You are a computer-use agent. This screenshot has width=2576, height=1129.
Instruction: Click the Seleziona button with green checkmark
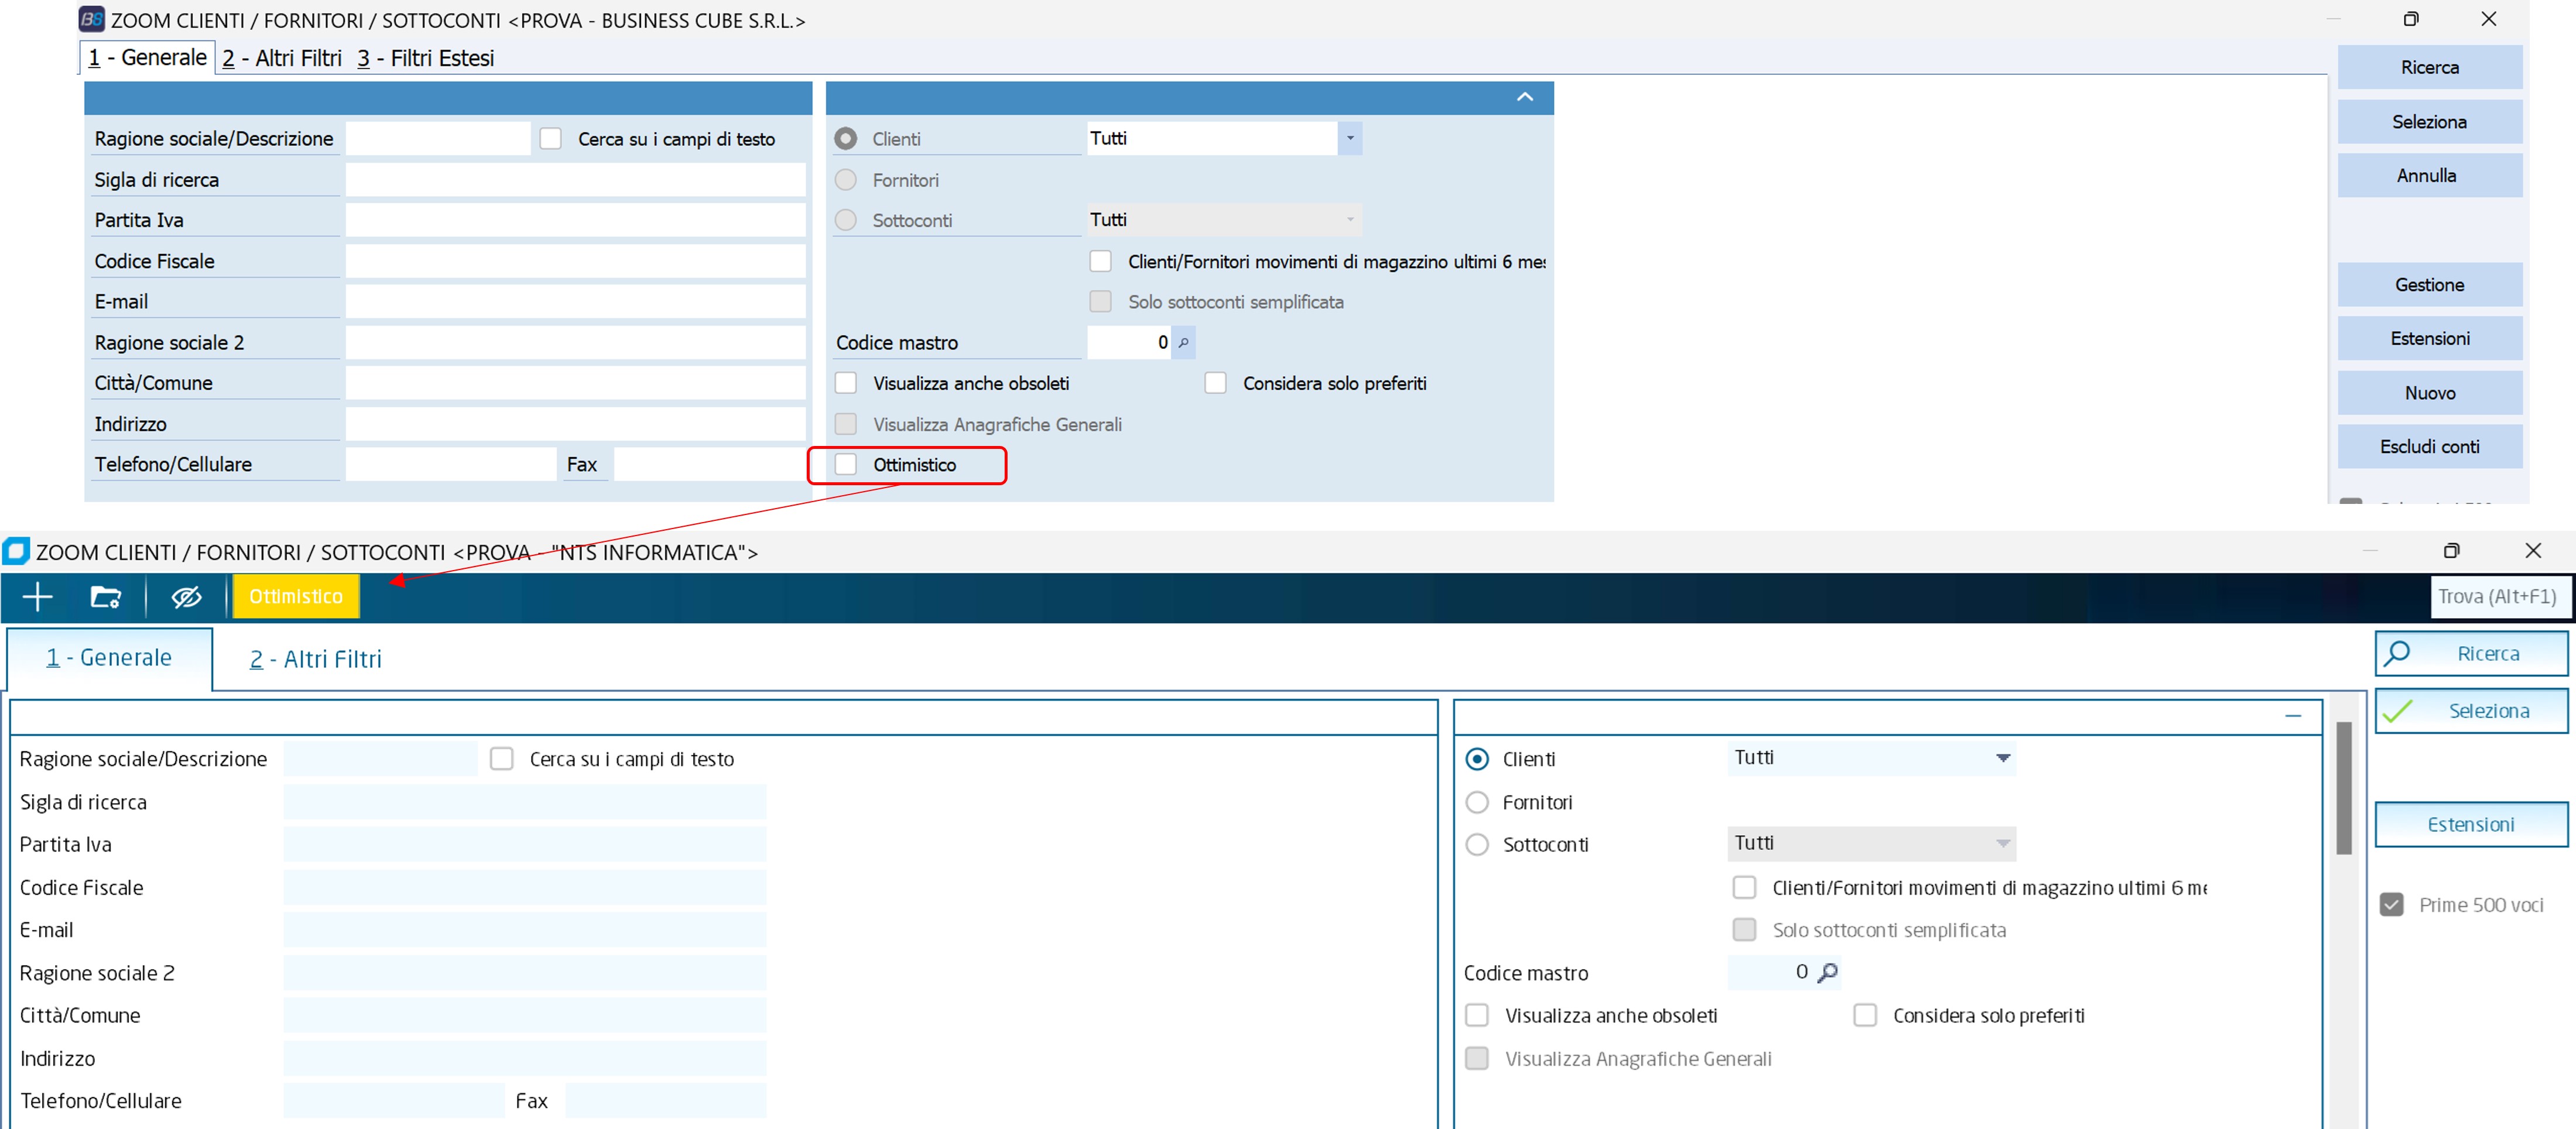(2470, 711)
